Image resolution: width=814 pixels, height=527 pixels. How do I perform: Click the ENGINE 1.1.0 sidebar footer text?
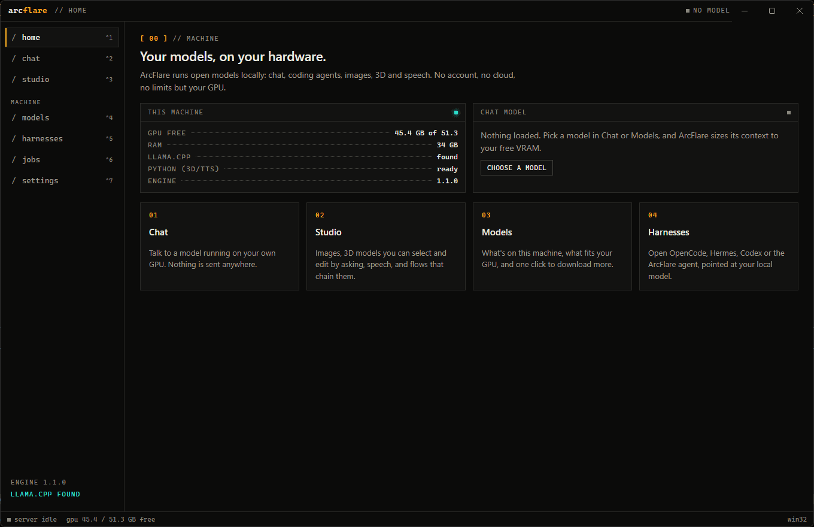38,482
